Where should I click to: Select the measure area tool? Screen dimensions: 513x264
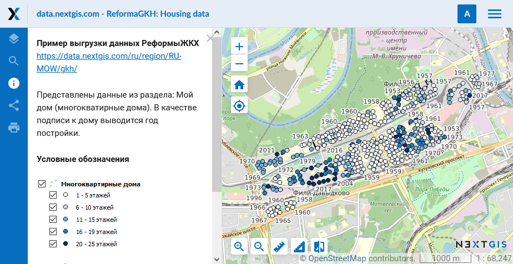299,246
